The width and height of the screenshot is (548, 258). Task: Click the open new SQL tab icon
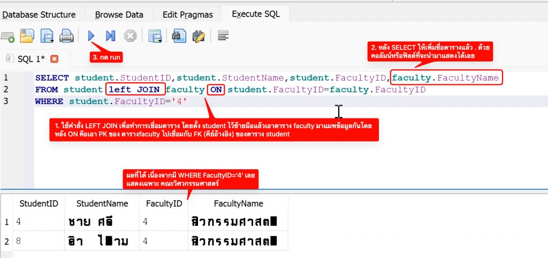[7, 36]
